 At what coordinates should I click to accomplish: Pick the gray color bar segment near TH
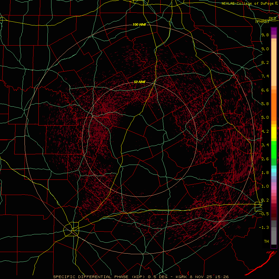tap(274, 237)
